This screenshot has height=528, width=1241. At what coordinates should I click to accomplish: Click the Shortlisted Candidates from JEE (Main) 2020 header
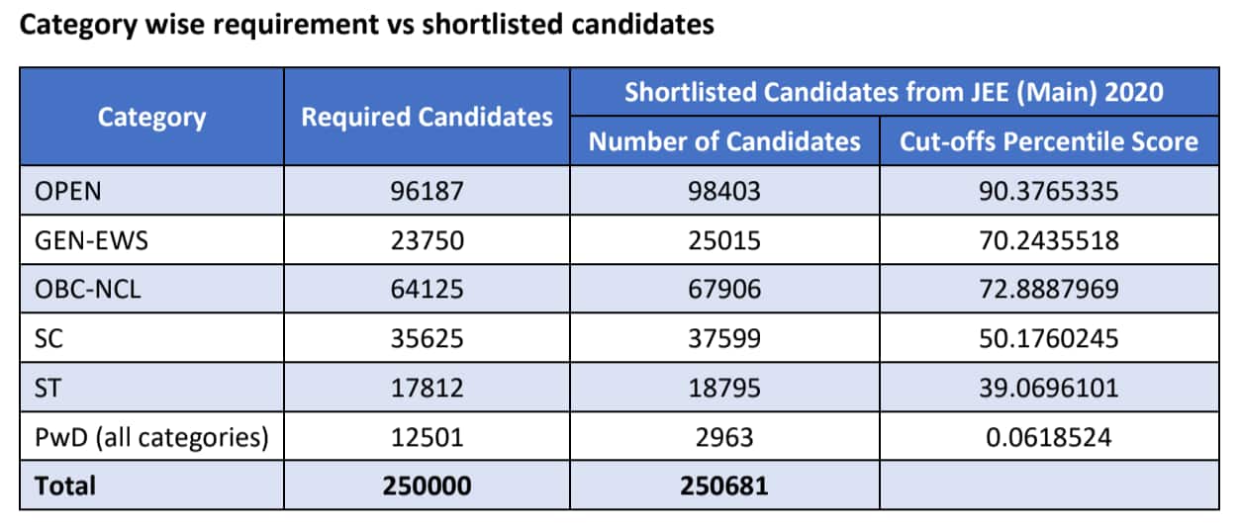point(894,93)
